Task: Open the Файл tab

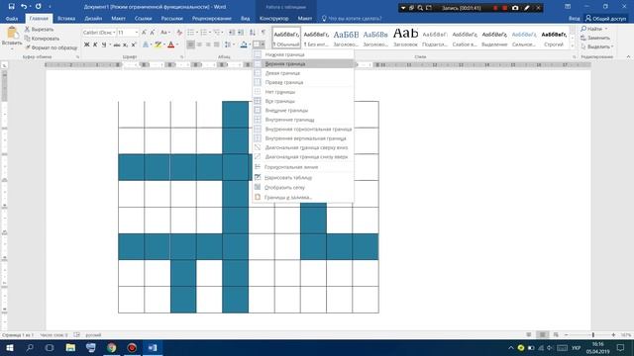Action: click(x=12, y=19)
